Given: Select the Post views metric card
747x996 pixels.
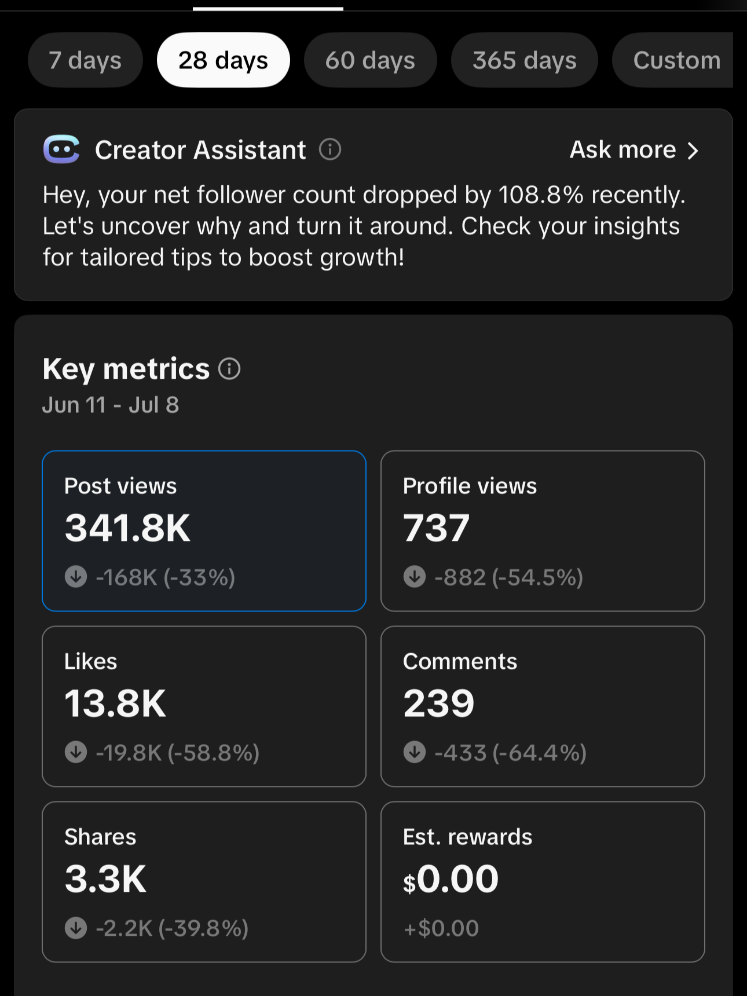Looking at the screenshot, I should coord(204,531).
